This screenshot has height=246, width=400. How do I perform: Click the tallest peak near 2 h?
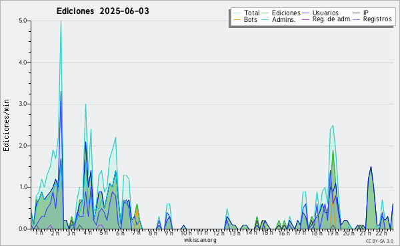61,21
